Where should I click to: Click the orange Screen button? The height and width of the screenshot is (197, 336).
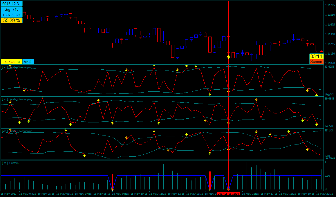pos(316,62)
